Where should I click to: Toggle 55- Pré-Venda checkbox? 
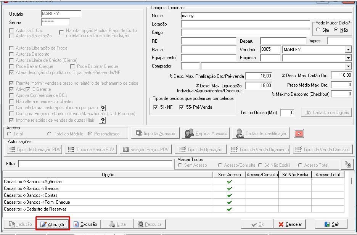tap(182, 107)
